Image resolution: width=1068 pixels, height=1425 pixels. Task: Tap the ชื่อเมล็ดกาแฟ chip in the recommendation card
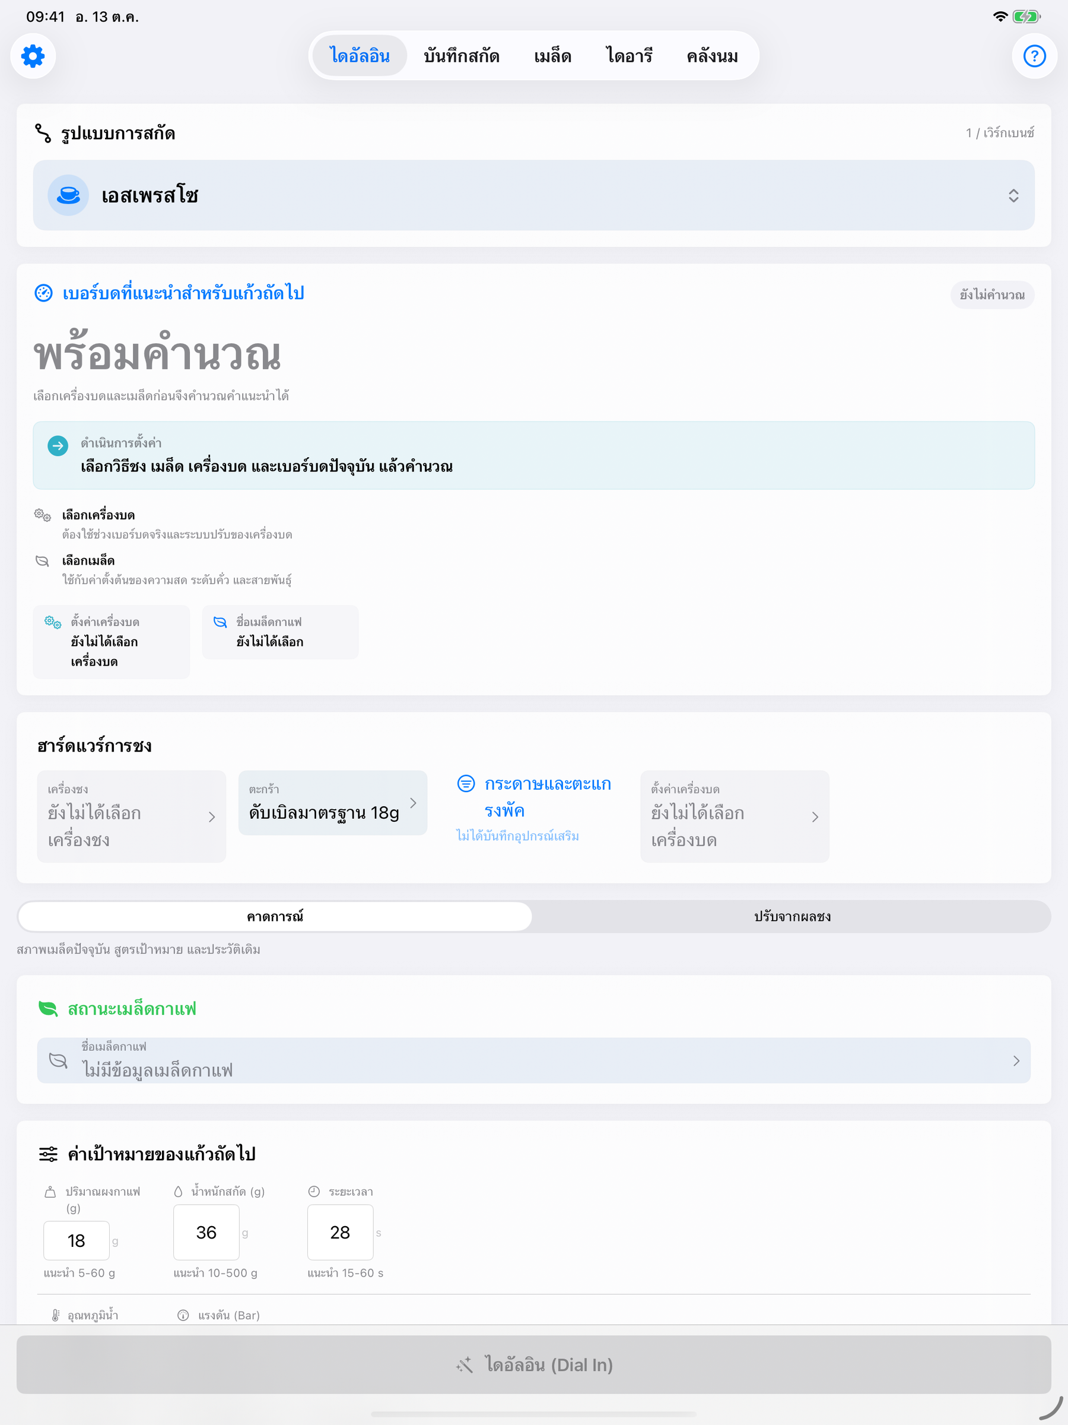pos(280,632)
